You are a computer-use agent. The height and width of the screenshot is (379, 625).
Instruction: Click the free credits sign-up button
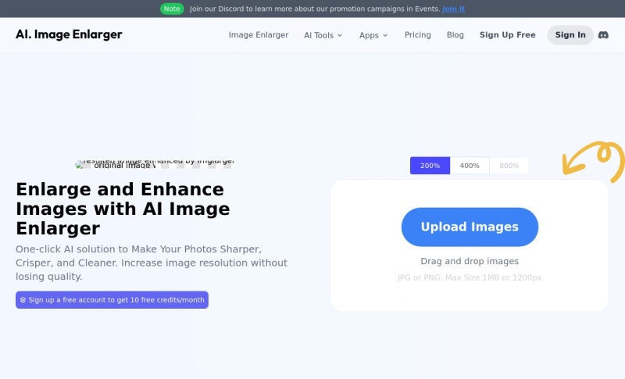point(112,300)
